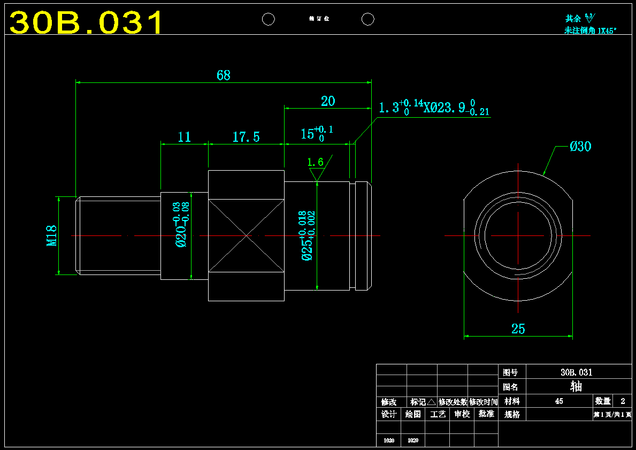Screen dimensions: 636x450
Task: Select the 设计 signature header
Action: pos(388,414)
